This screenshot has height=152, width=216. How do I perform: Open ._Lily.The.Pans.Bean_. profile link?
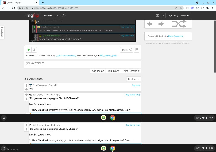pos(66,55)
